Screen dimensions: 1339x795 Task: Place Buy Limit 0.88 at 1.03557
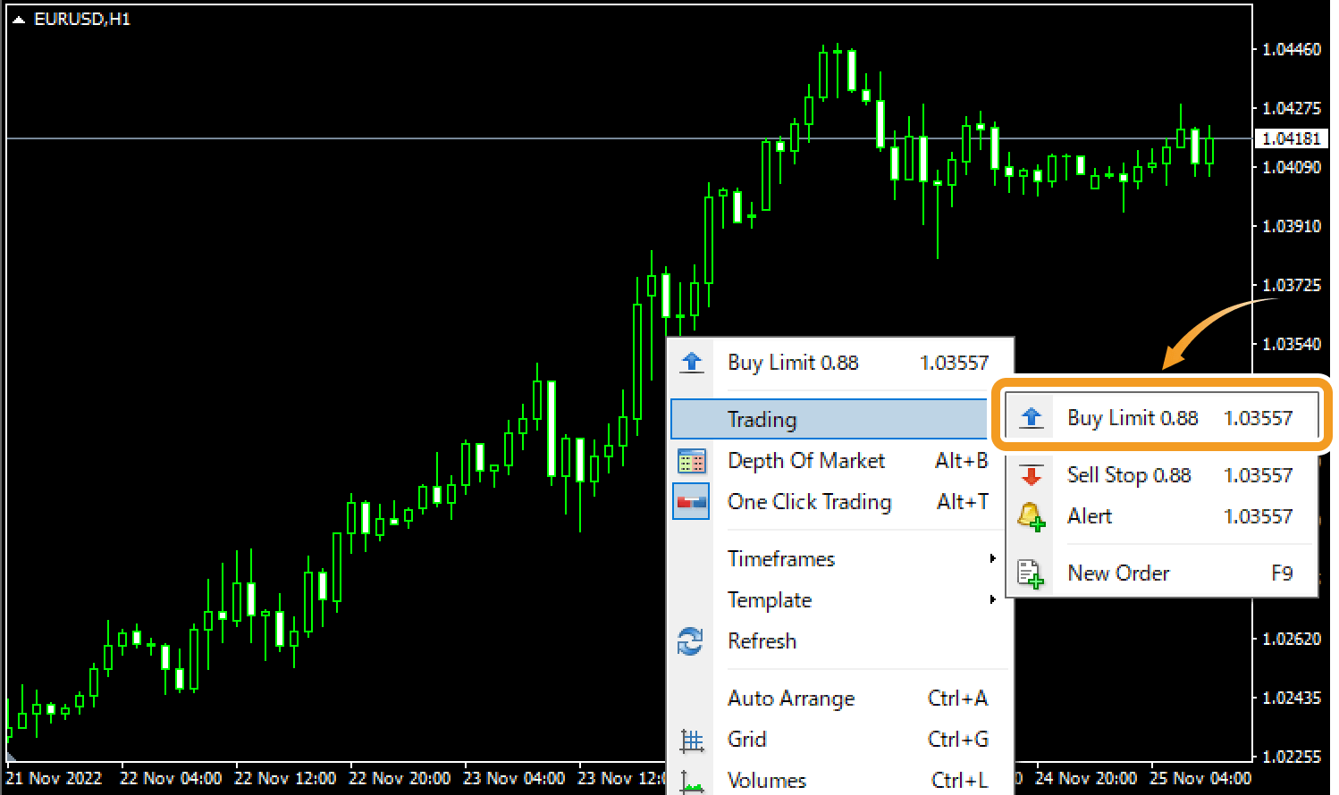point(1133,416)
